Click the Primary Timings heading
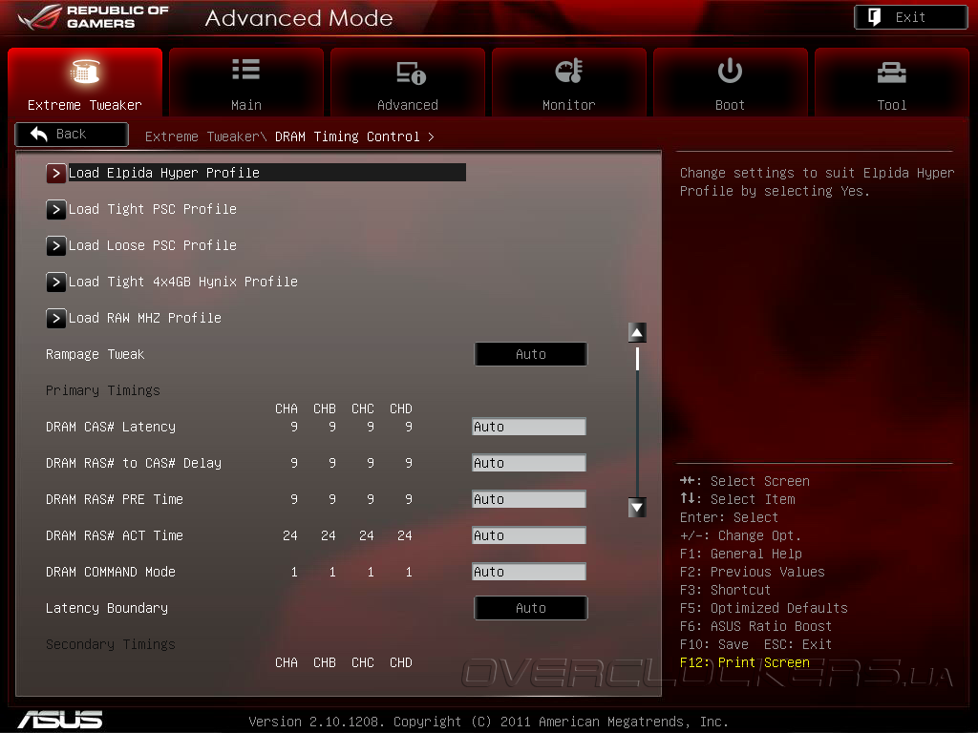Image resolution: width=978 pixels, height=733 pixels. coord(103,390)
